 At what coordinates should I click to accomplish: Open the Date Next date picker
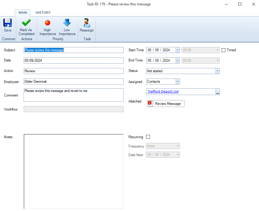[x=178, y=155]
